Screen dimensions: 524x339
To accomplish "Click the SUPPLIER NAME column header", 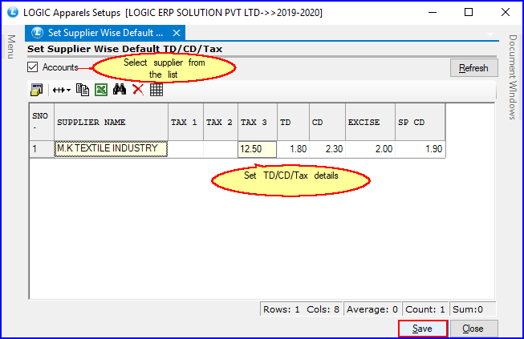I will tap(111, 122).
